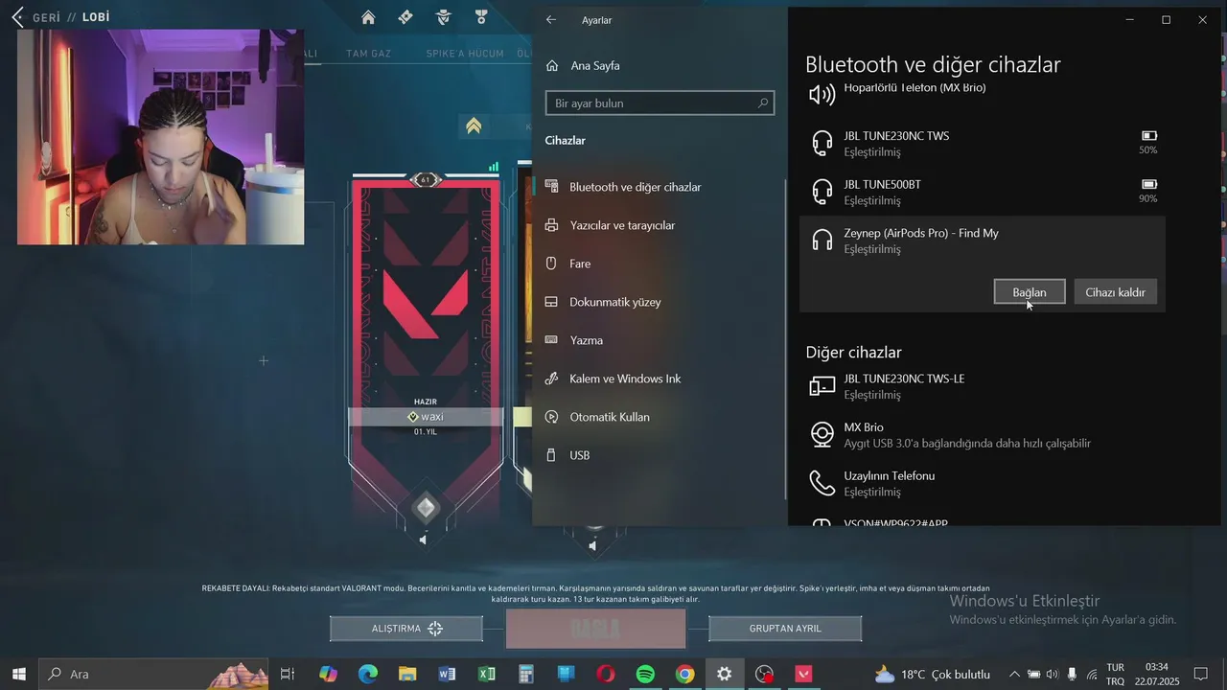Open the Valorant medal career icon
The image size is (1227, 690).
480,17
